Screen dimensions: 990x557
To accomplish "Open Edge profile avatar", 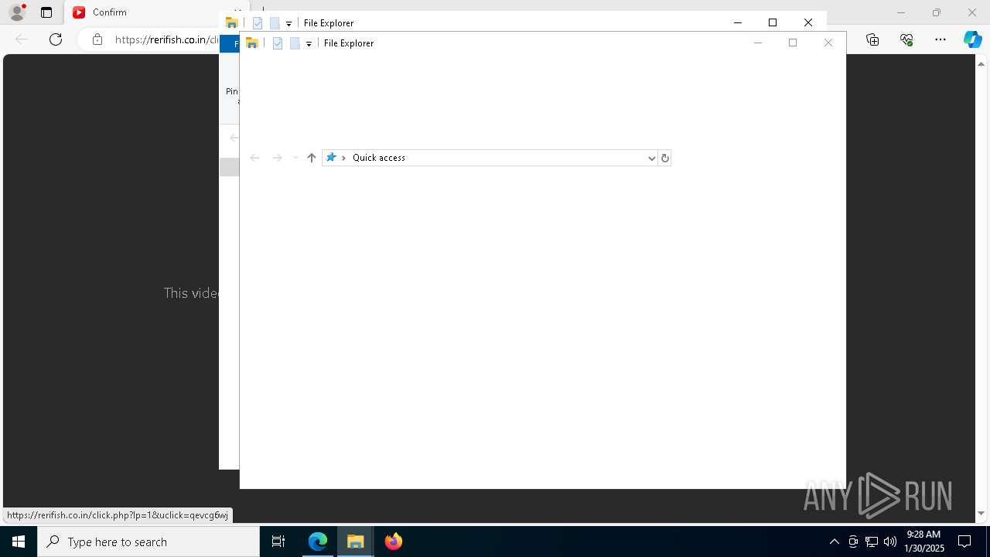I will pos(16,12).
